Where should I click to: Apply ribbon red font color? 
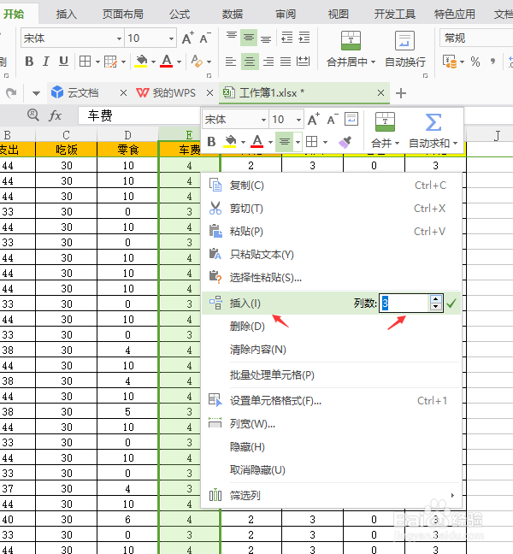pyautogui.click(x=167, y=62)
